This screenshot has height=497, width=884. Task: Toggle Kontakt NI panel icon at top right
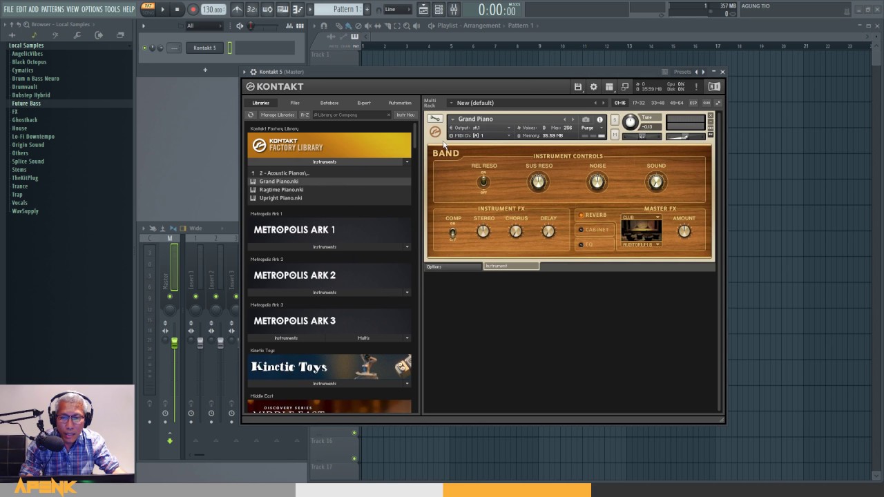click(x=714, y=86)
